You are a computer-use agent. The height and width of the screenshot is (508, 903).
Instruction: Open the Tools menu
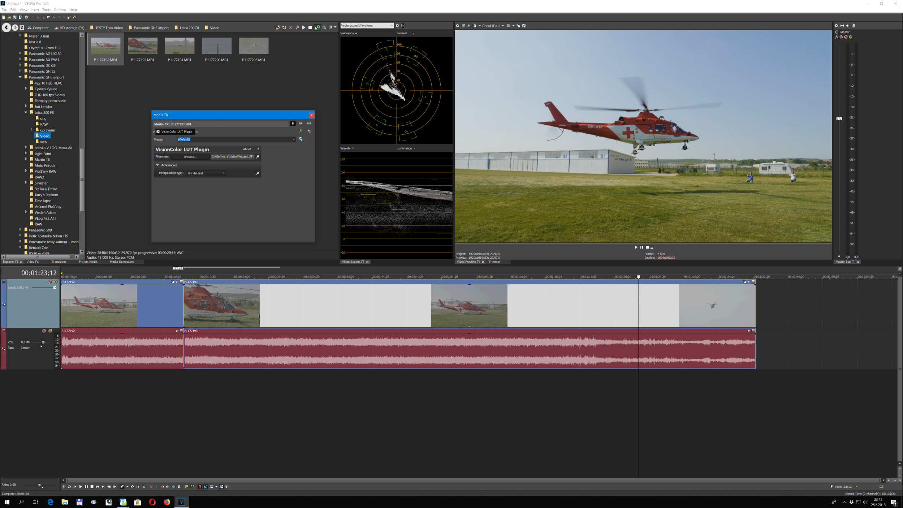tap(46, 10)
